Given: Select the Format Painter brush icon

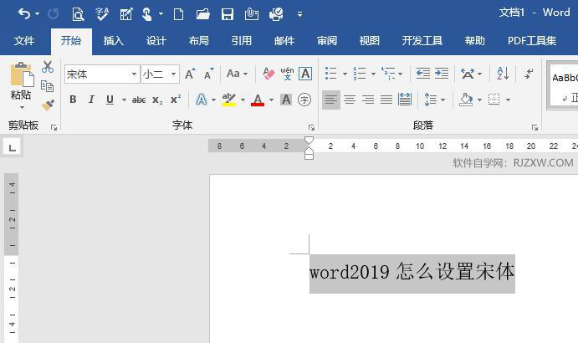Looking at the screenshot, I should pos(48,105).
